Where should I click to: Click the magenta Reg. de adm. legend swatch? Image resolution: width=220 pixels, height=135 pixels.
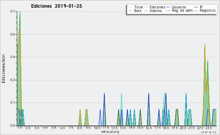pos(168,11)
